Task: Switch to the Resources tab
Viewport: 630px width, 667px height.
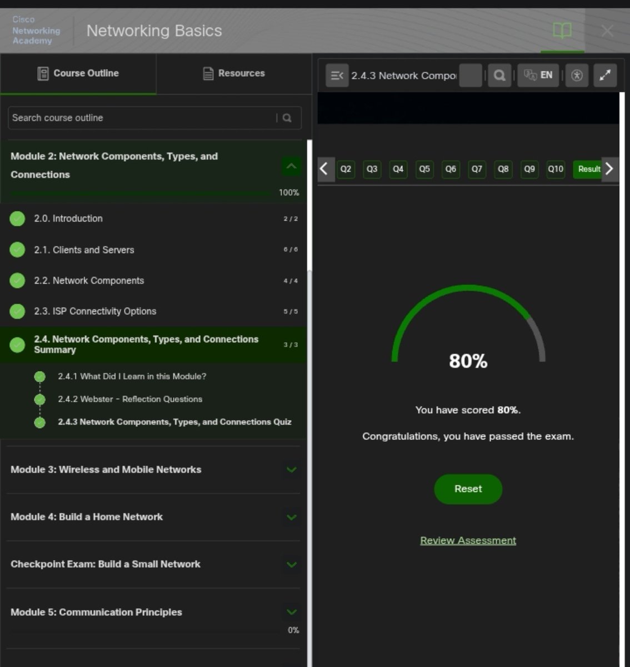Action: (x=234, y=73)
